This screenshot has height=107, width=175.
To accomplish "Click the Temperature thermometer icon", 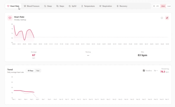I will 82,6.
